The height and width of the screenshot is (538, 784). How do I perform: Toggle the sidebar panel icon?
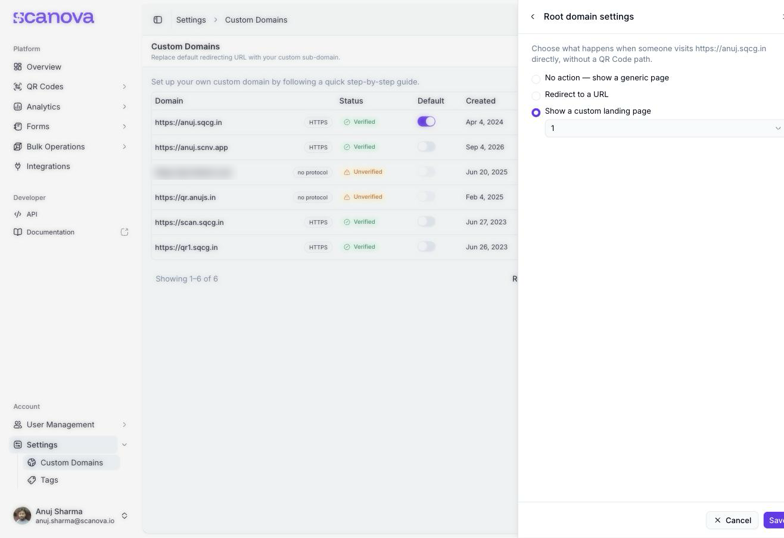(158, 20)
